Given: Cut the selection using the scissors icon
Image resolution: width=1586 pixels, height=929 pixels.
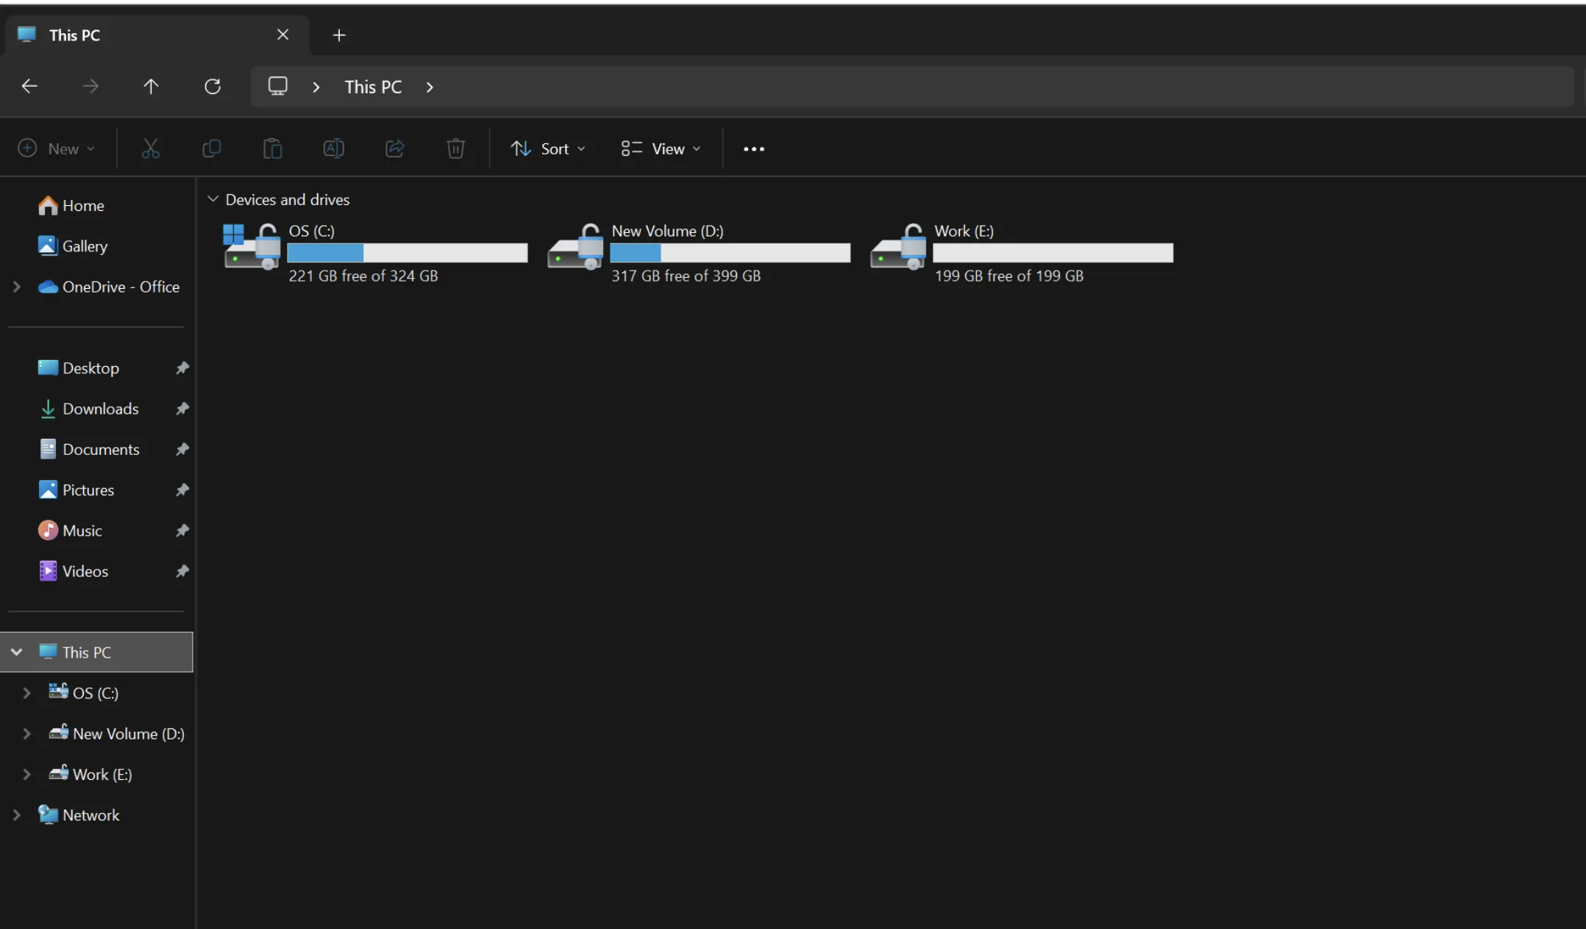Looking at the screenshot, I should tap(151, 148).
